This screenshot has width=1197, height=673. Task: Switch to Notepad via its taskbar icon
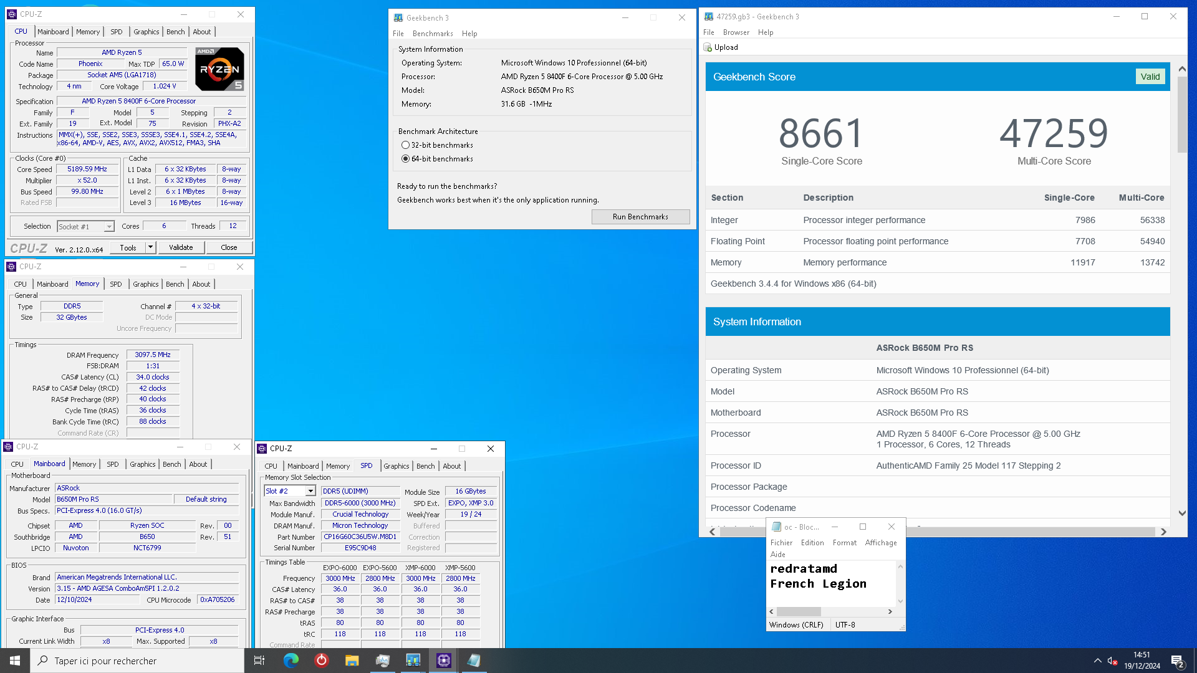[x=474, y=661]
